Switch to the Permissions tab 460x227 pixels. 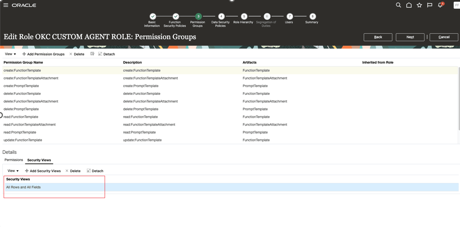click(x=14, y=160)
